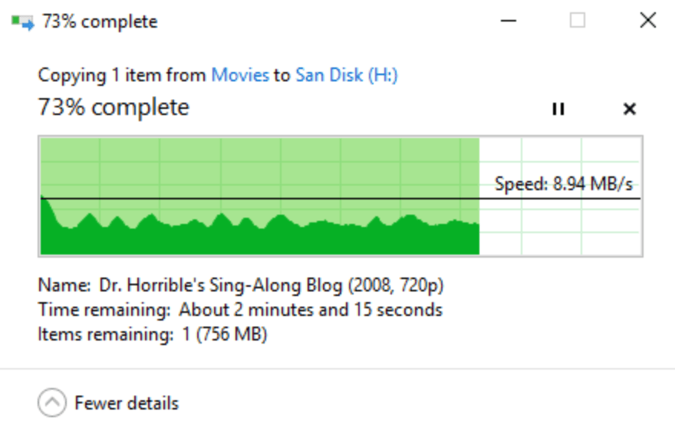
Task: Collapse details using the circled chevron
Action: (x=51, y=403)
